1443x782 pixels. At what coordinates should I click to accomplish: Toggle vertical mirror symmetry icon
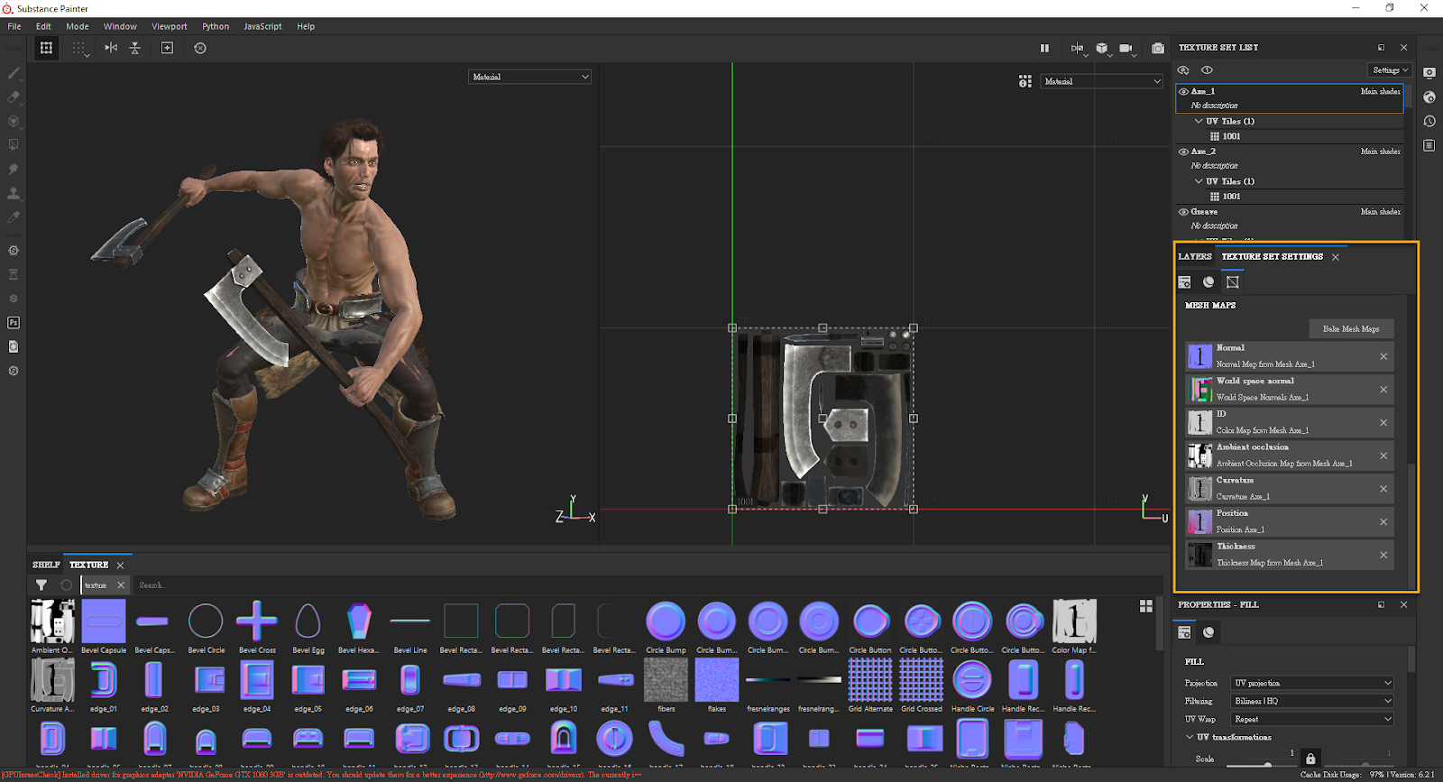coord(134,48)
